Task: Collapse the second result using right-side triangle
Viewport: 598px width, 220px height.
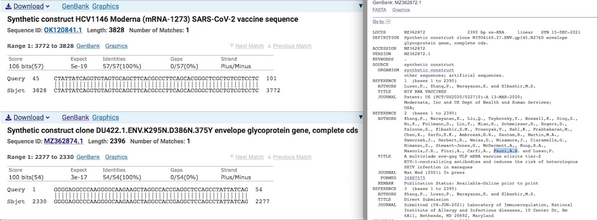Action: (361, 117)
